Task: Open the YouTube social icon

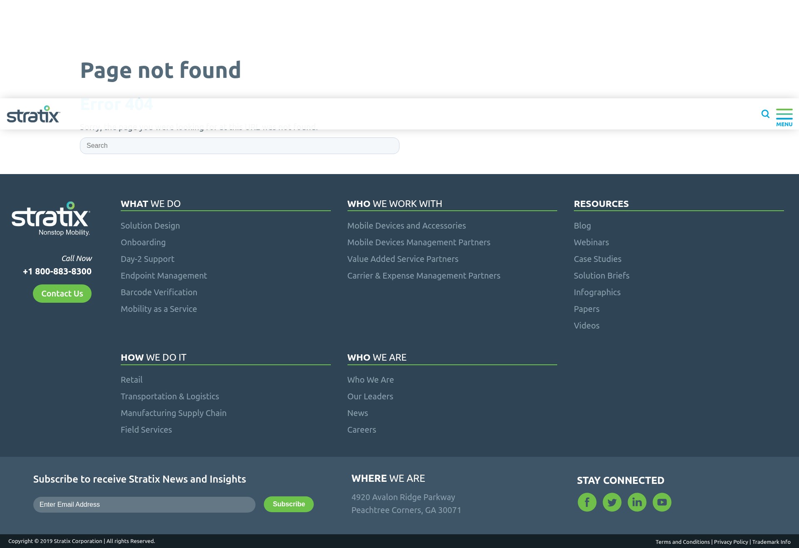Action: coord(662,502)
